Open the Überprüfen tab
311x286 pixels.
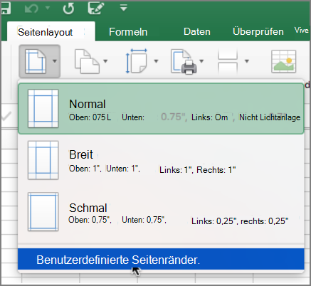coord(258,31)
